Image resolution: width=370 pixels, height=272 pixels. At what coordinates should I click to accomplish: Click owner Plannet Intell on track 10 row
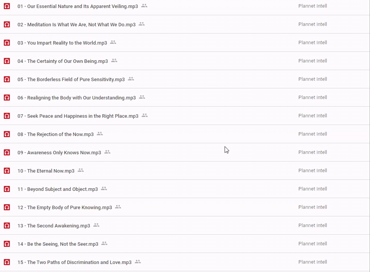[x=313, y=171]
